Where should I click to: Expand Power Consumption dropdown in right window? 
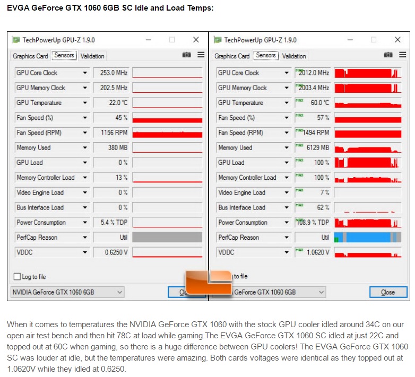tap(287, 222)
